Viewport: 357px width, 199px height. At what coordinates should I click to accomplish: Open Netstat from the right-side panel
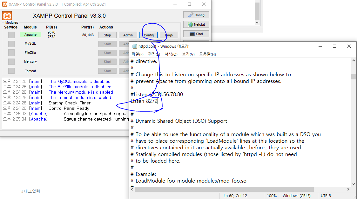point(196,24)
